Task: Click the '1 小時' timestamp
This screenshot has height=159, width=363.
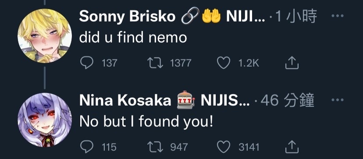Action: [296, 17]
